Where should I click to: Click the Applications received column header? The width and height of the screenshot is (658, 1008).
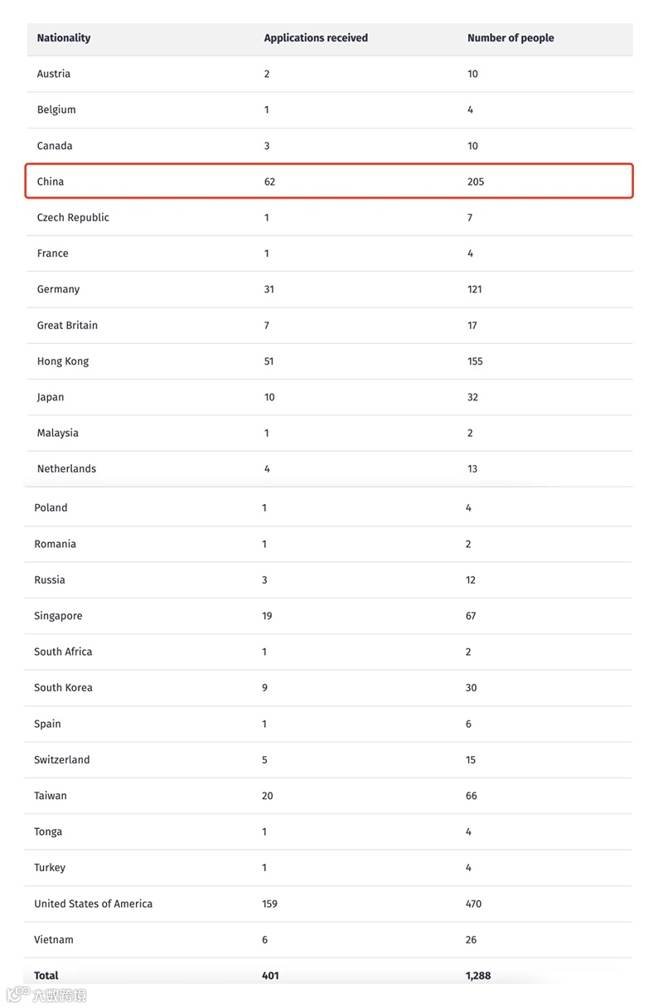(x=316, y=38)
